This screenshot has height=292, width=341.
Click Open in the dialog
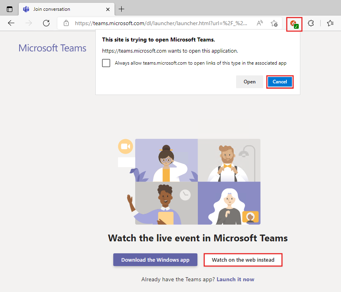[249, 82]
